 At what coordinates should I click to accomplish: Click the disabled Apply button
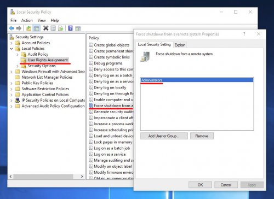(x=252, y=185)
